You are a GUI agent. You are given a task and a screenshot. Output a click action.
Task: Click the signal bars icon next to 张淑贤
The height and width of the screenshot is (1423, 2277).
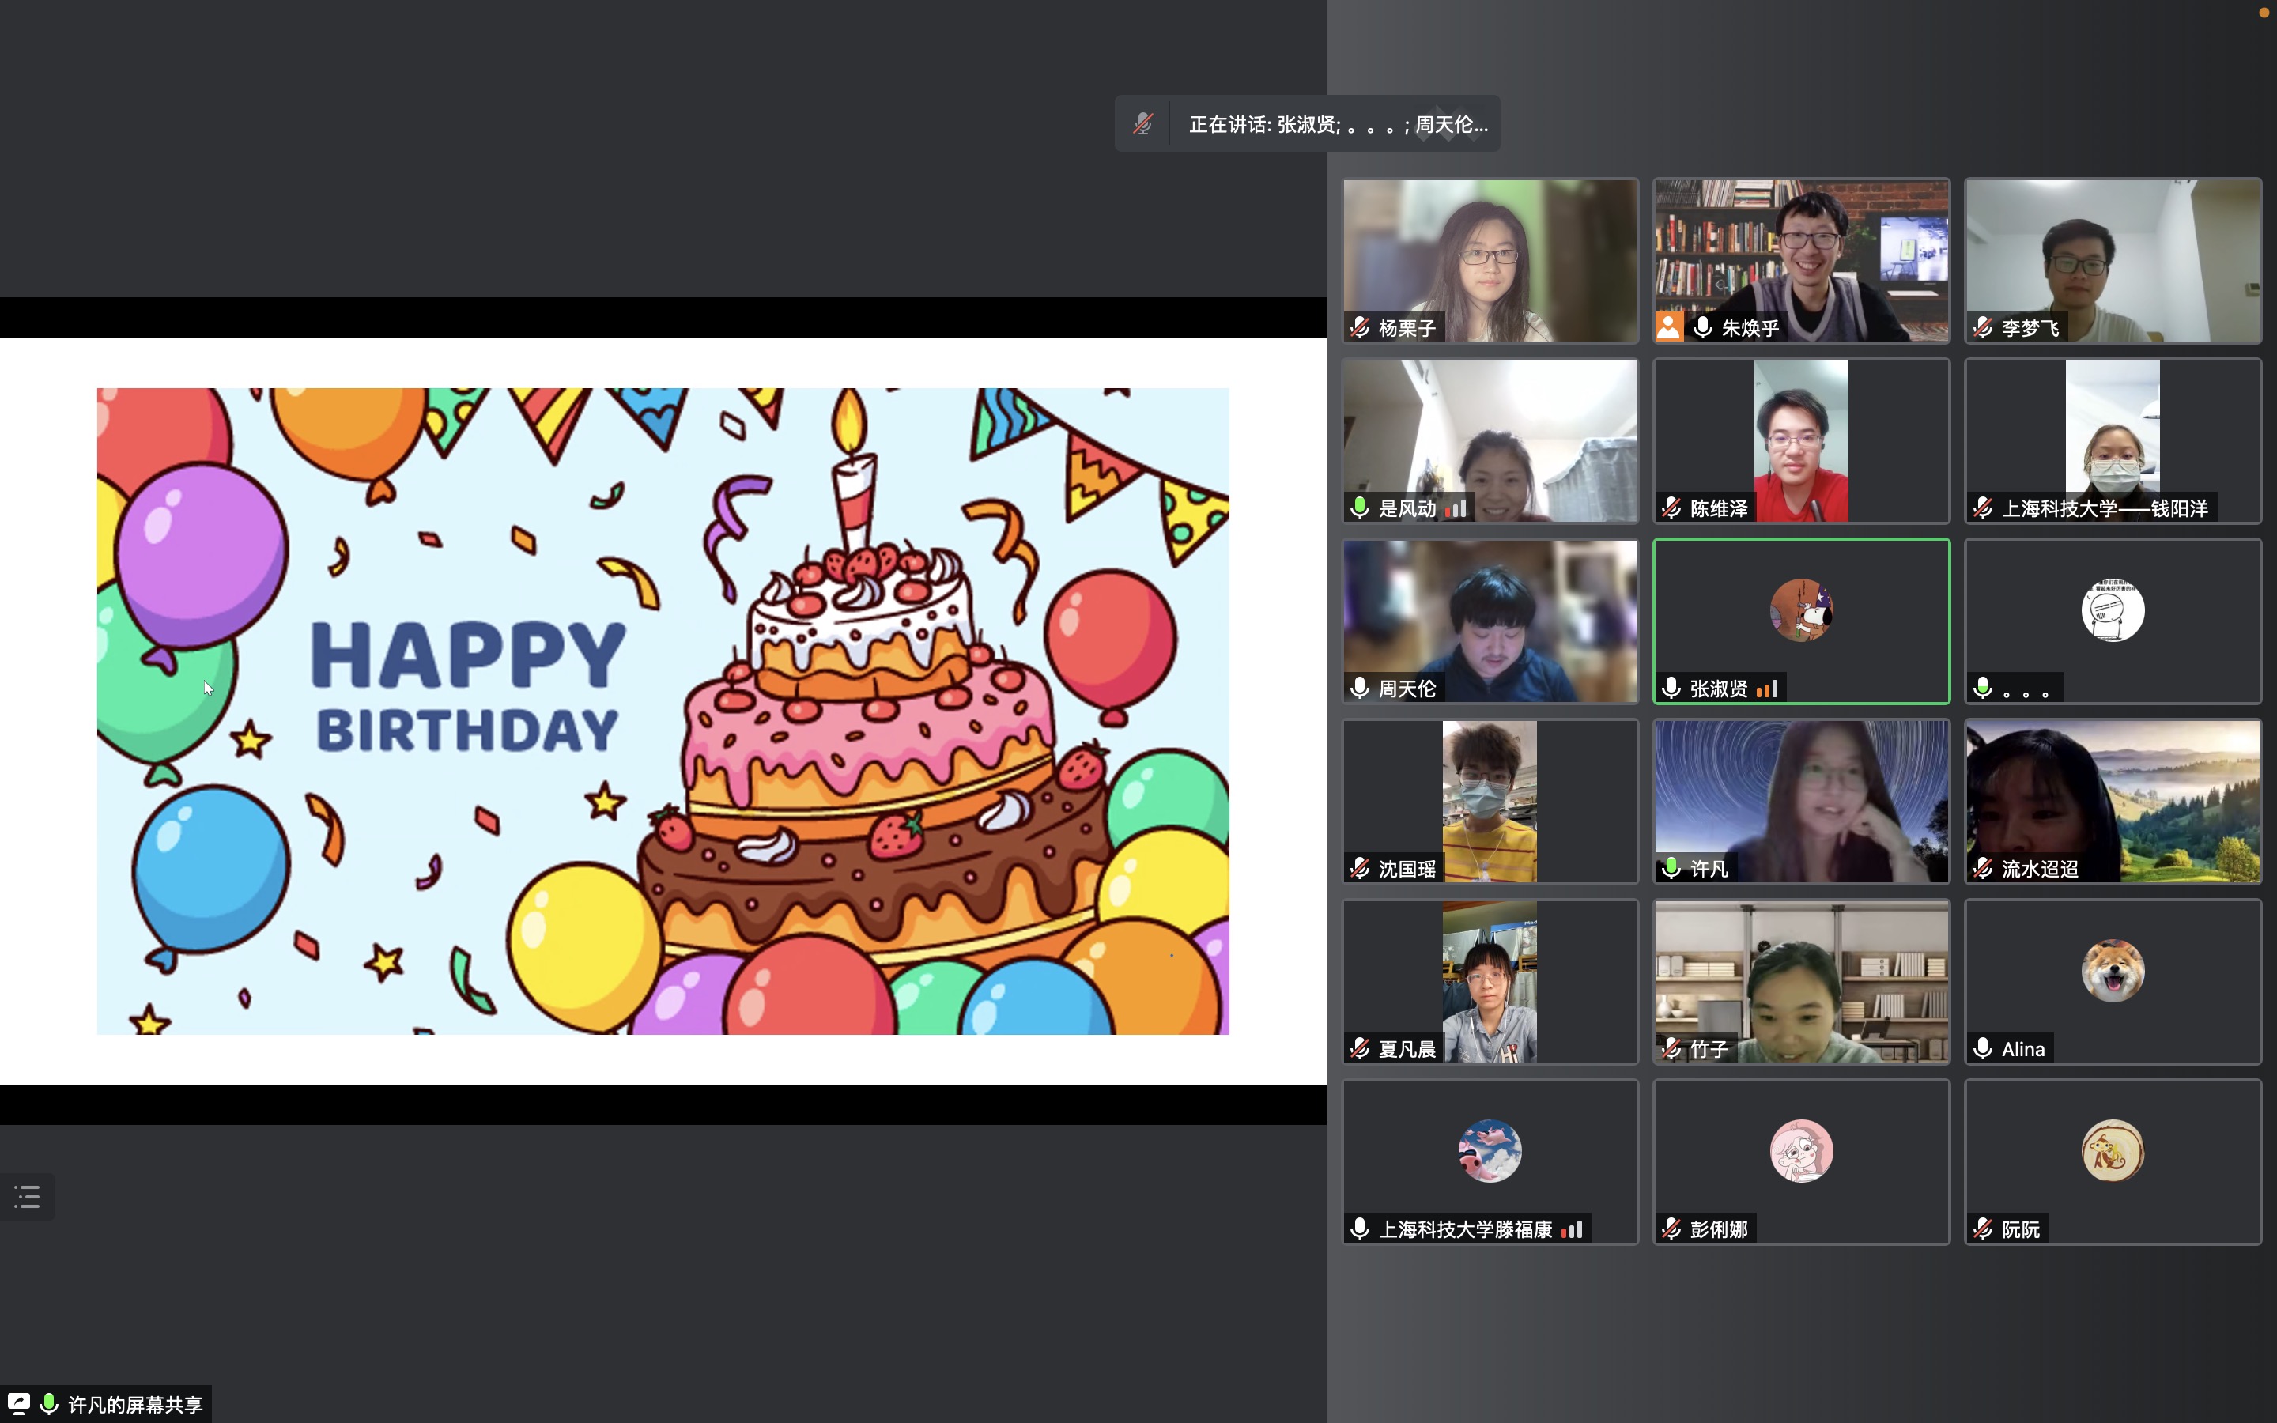[x=1767, y=689]
